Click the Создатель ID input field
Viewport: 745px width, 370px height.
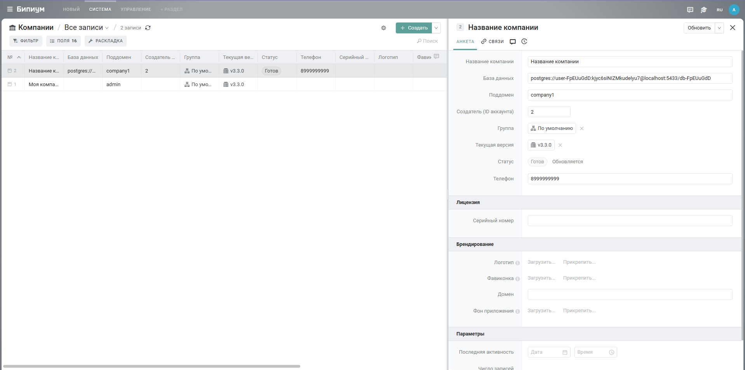549,112
